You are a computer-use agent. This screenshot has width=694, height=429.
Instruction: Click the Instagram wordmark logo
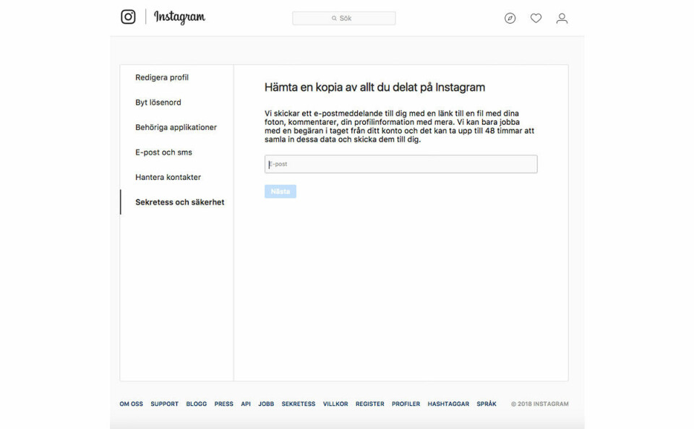[179, 17]
